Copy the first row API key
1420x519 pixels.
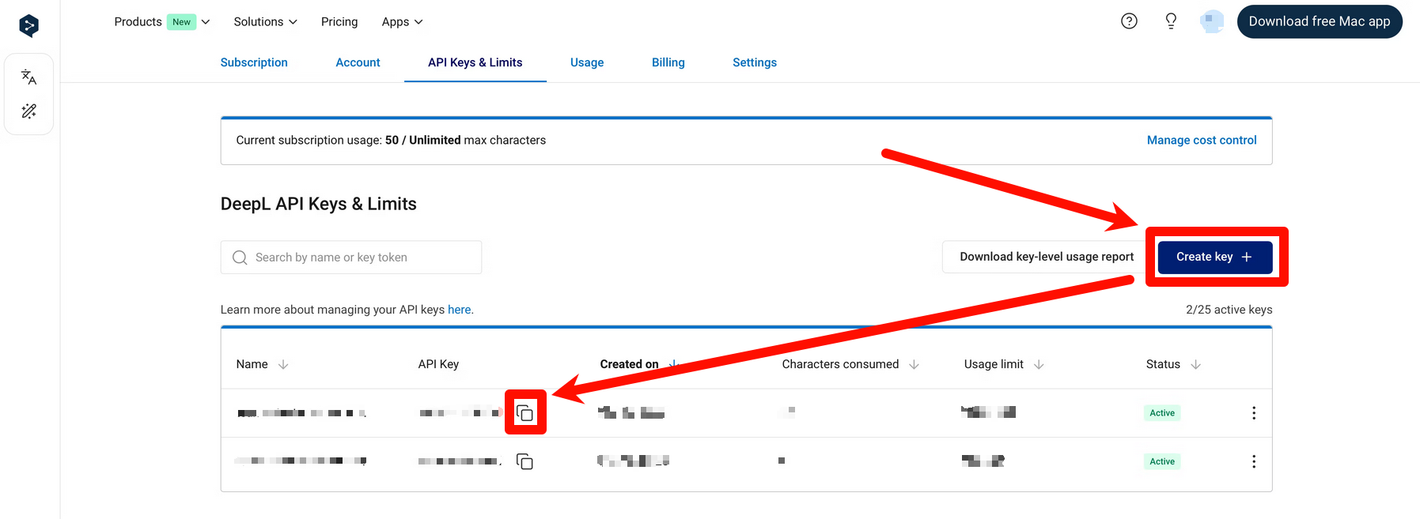pos(525,412)
